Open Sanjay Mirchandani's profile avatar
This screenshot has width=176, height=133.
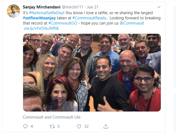tap(14, 11)
